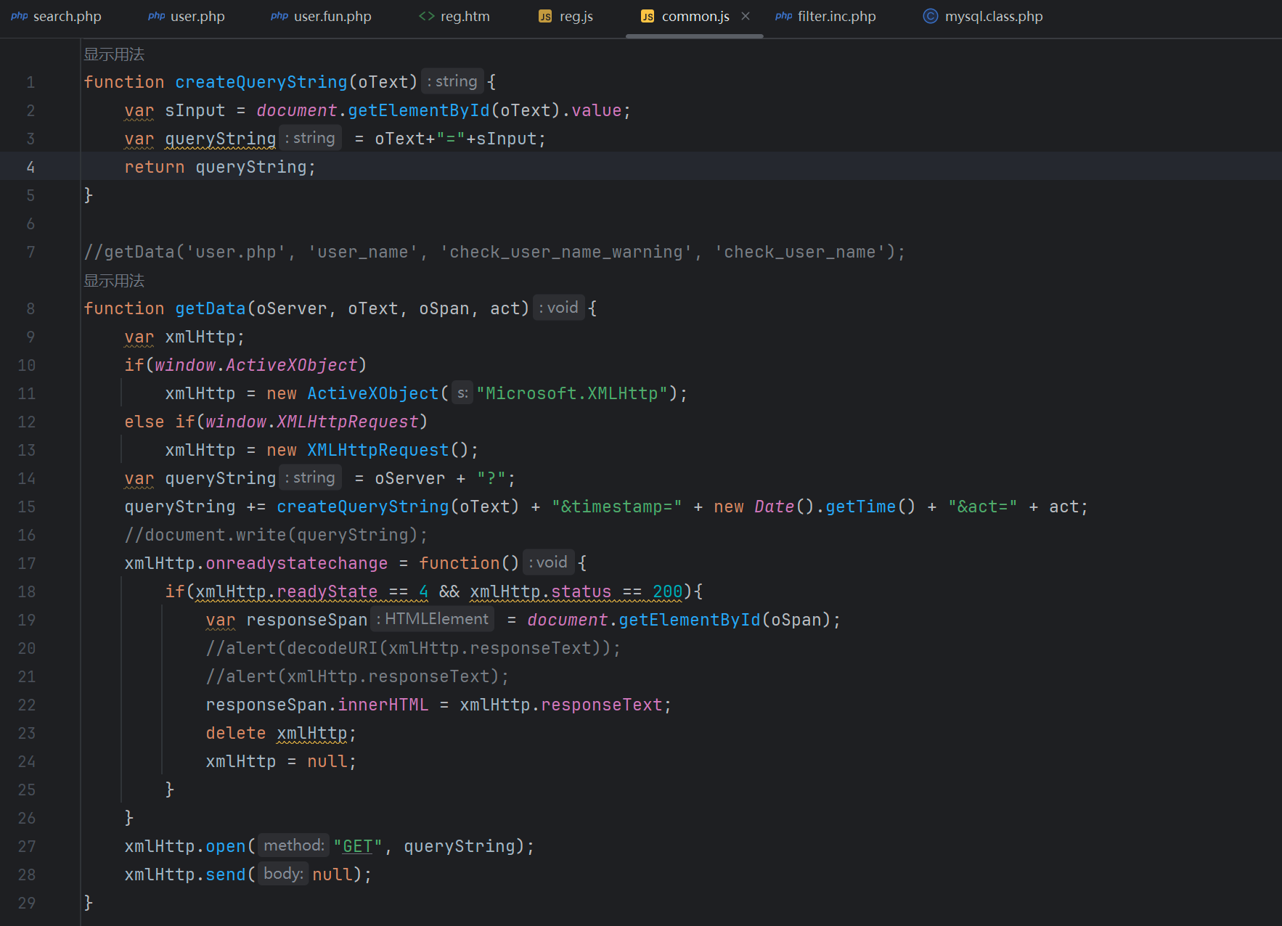Screen dimensions: 1282x926
Task: Click the PHP icon on search.php tab
Action: pyautogui.click(x=19, y=16)
